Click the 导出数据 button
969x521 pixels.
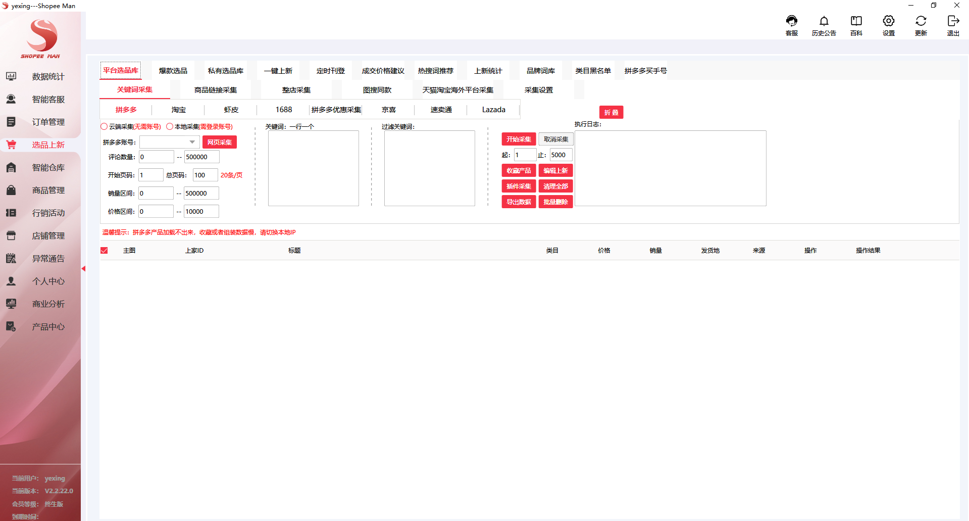[x=519, y=202]
